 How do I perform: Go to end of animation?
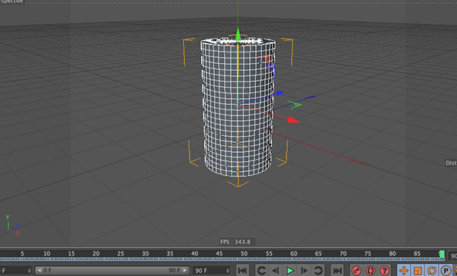click(337, 271)
